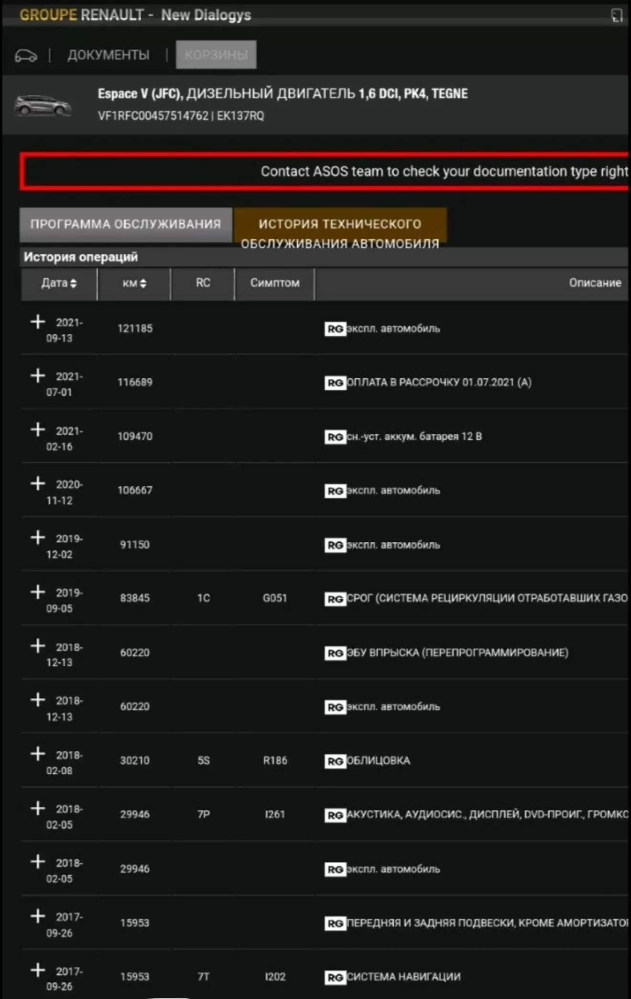This screenshot has width=631, height=999.
Task: Click RG badge beside ЭБУ ВПРЫСКА entry
Action: coord(335,653)
